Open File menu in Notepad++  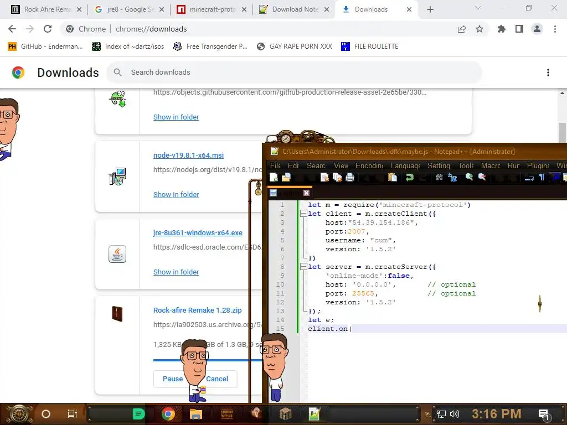[275, 165]
